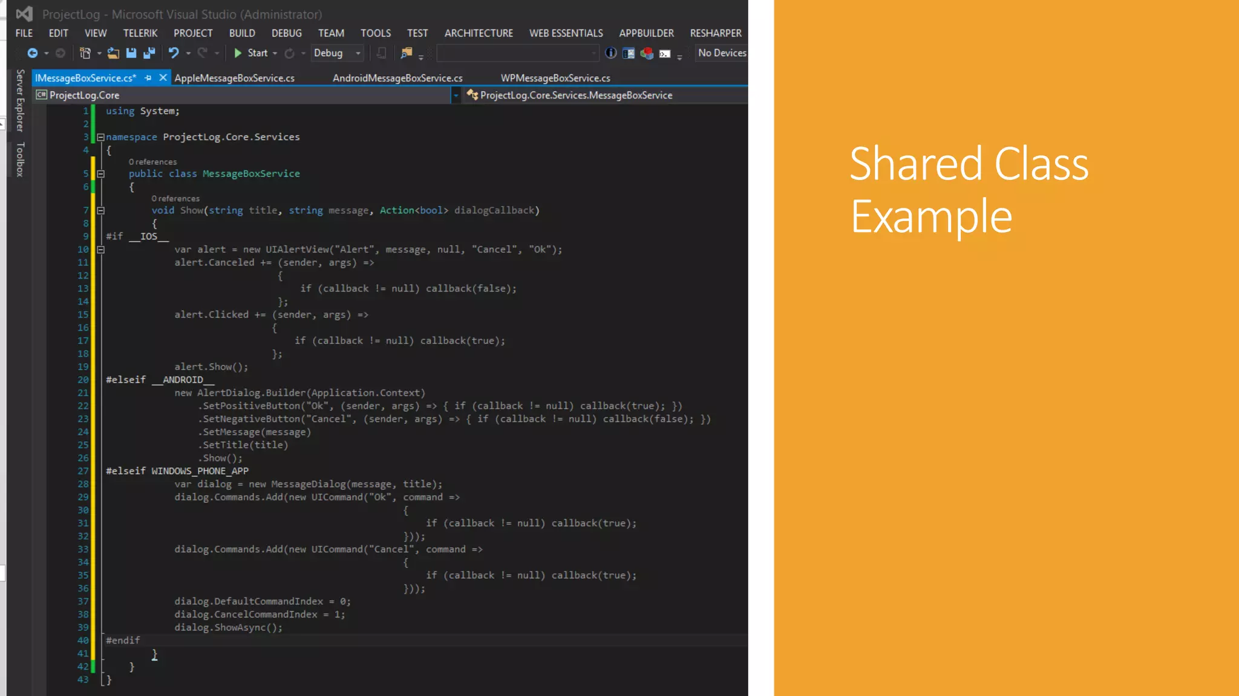Click the Start button label
This screenshot has height=696, width=1239.
coord(258,53)
